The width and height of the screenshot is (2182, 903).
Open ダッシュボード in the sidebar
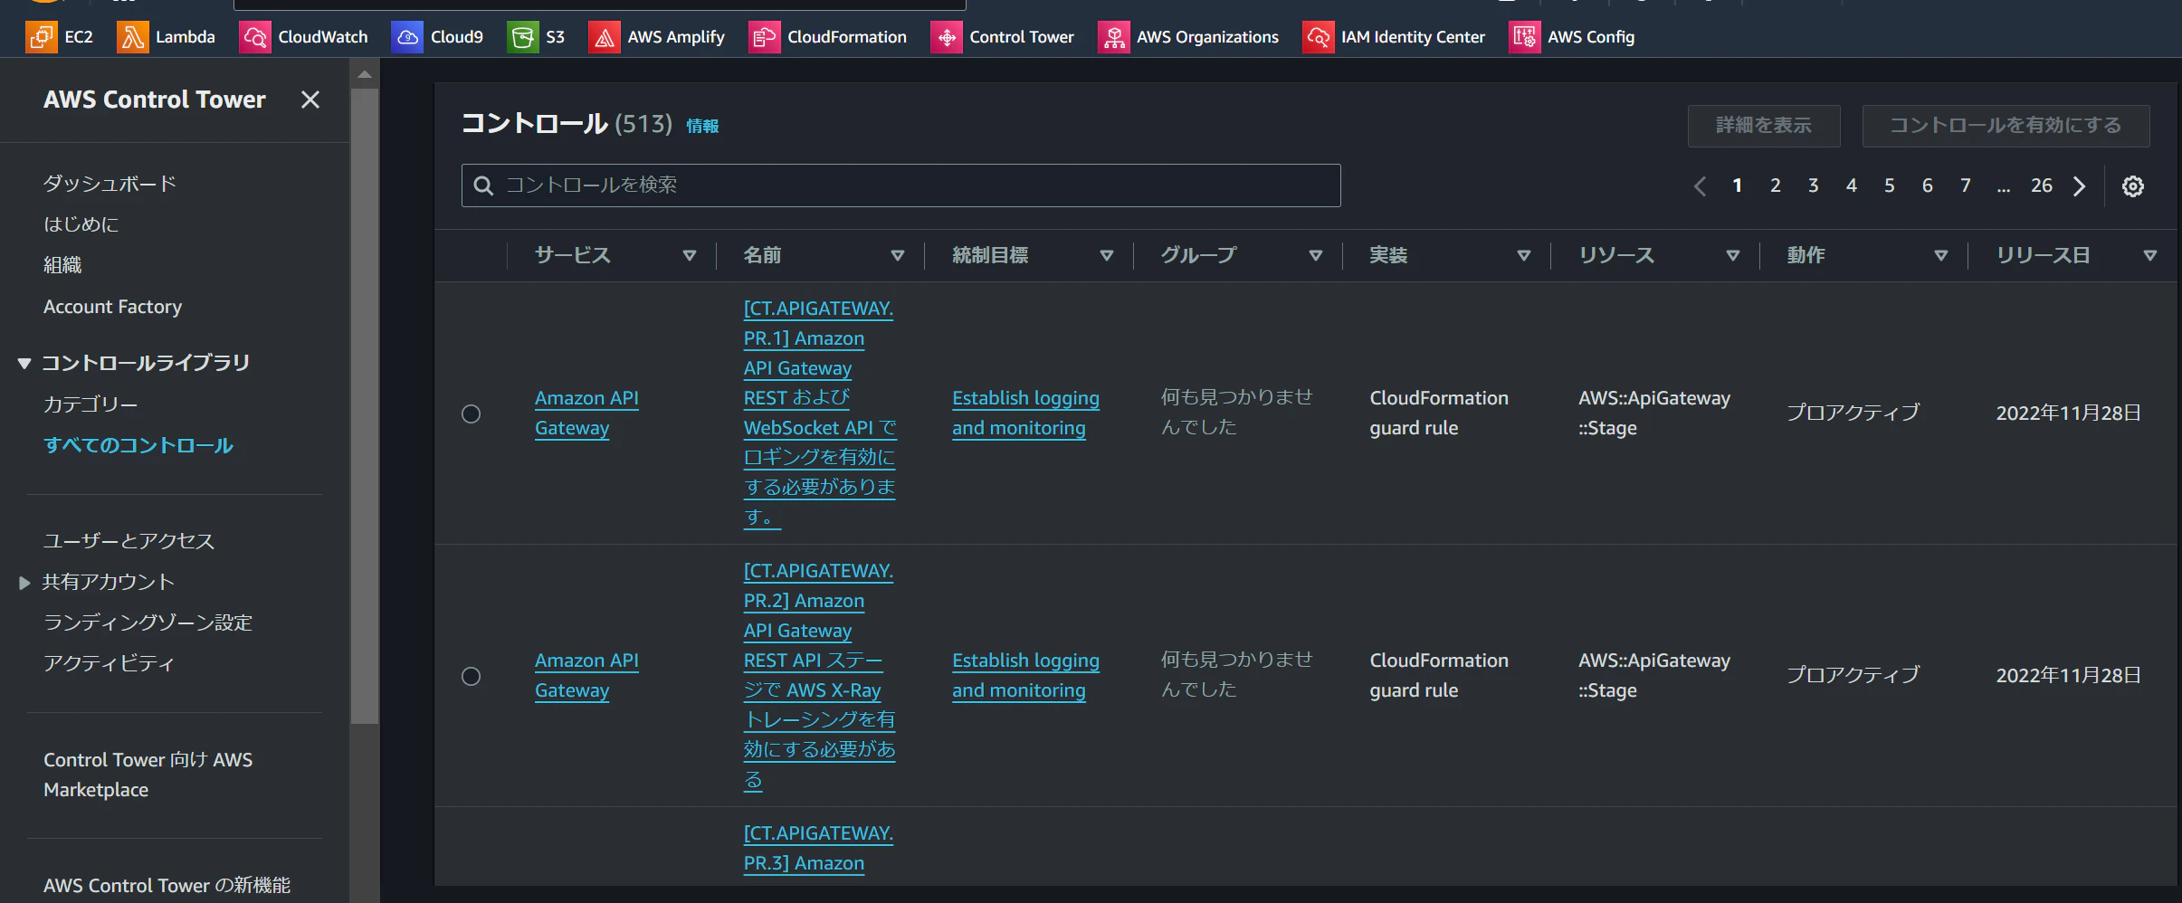point(110,184)
